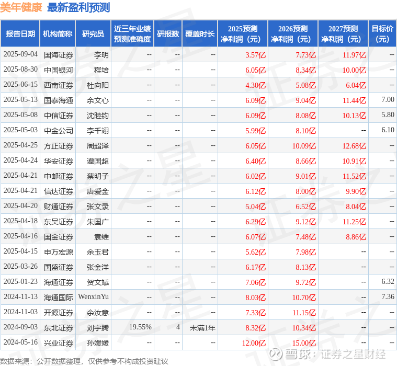Select 海通证券 institution cell
This screenshot has width=397, height=366.
[x=59, y=283]
